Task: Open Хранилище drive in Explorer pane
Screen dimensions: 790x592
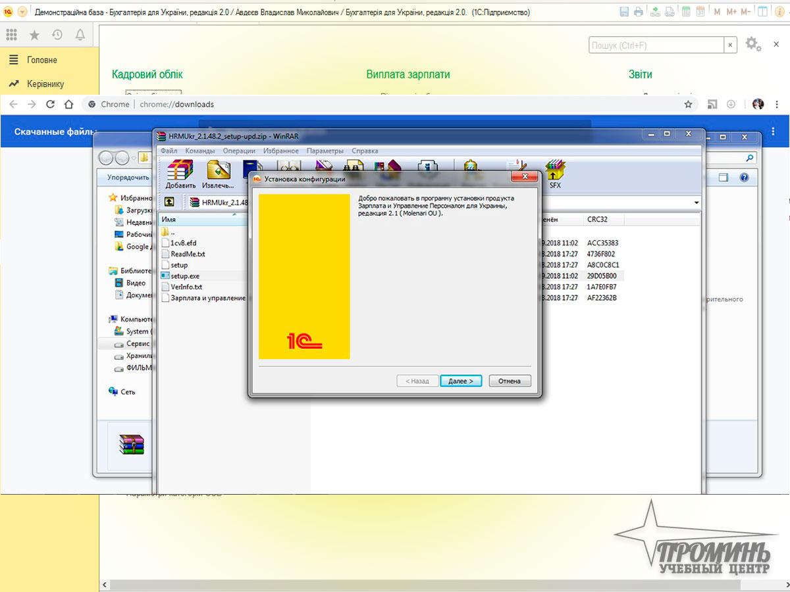Action: [134, 356]
